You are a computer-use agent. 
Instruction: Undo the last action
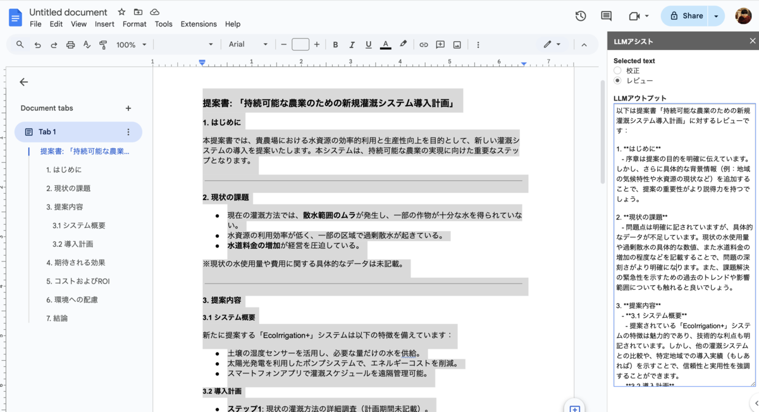click(37, 44)
